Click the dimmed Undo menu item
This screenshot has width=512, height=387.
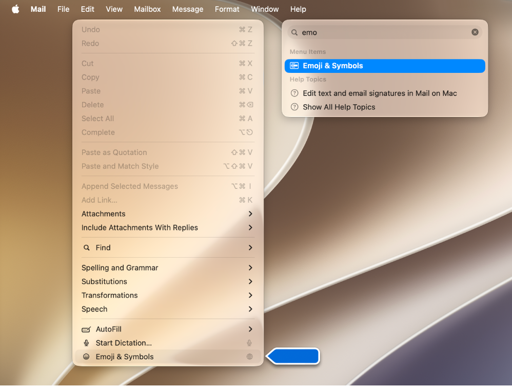pos(168,29)
